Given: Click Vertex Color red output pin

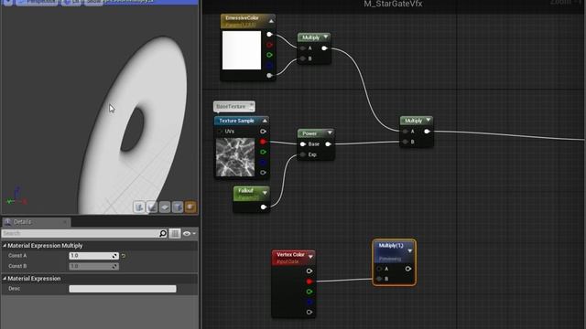Looking at the screenshot, I should click(309, 281).
